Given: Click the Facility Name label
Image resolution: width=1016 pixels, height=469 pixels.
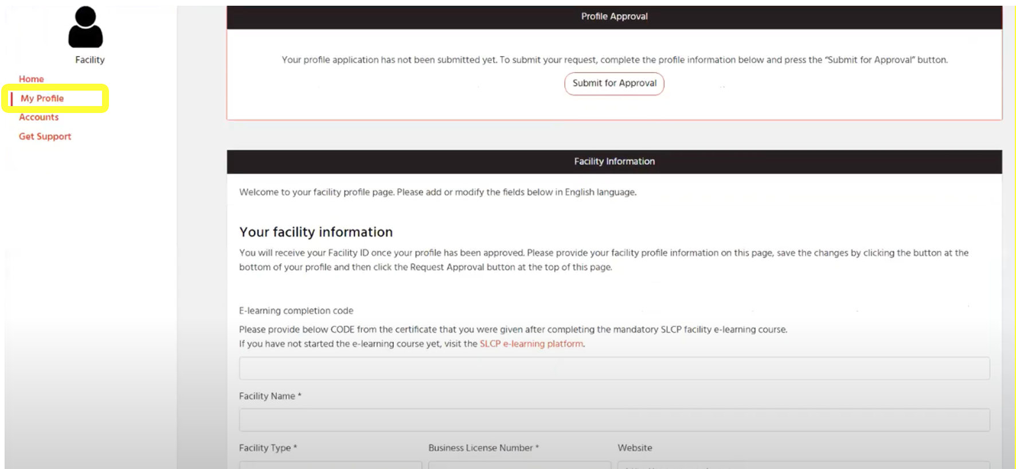Looking at the screenshot, I should click(x=267, y=396).
